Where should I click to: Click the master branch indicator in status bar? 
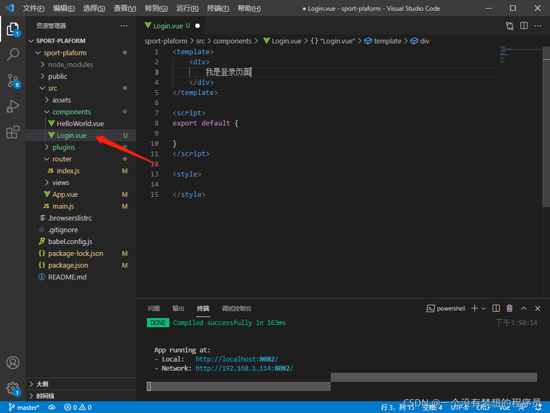24,408
